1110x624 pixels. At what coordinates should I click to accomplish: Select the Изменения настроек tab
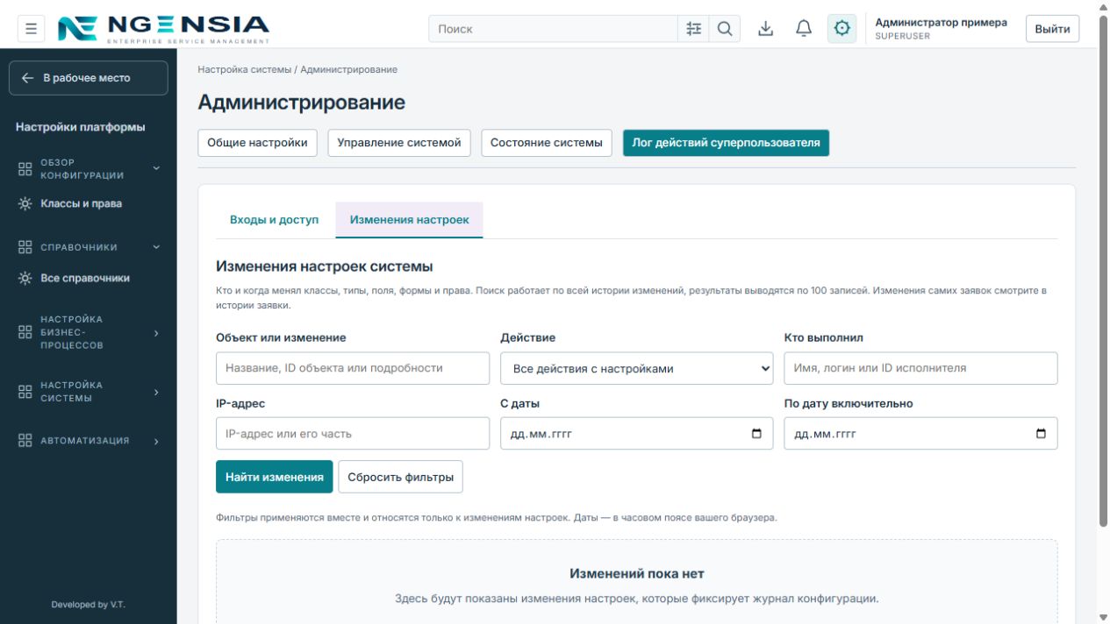[x=409, y=220]
